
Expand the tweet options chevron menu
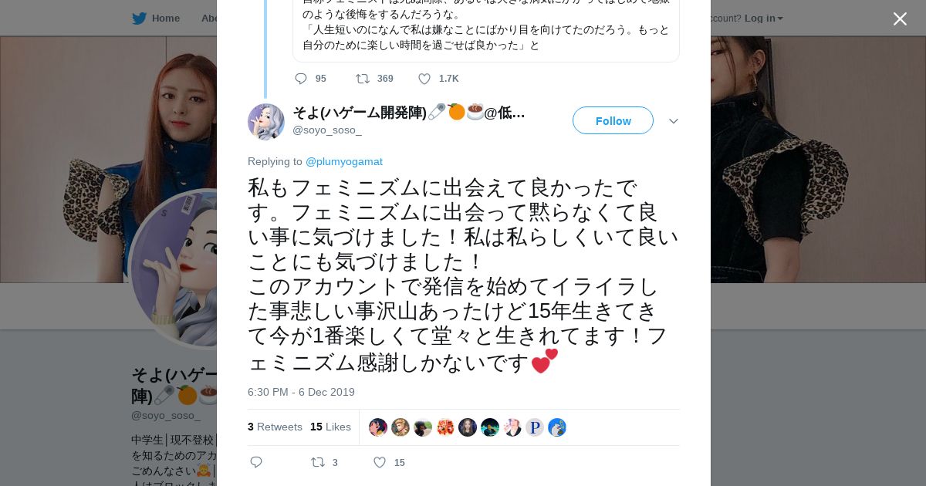point(673,121)
